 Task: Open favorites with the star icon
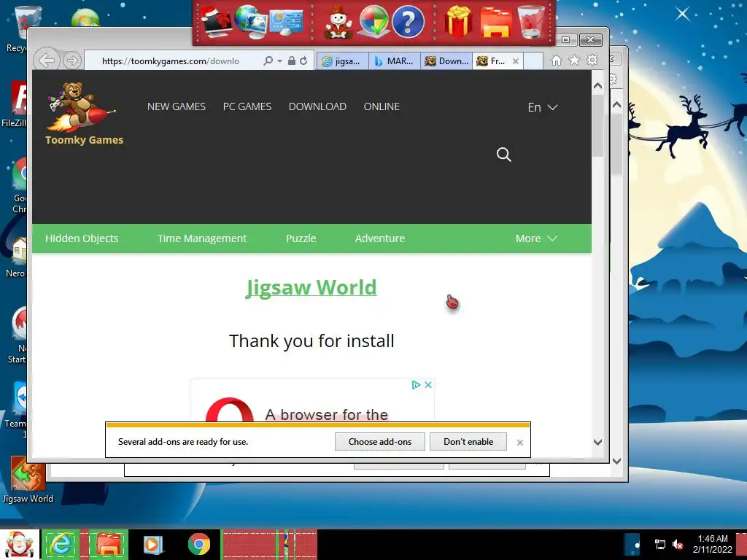click(575, 60)
